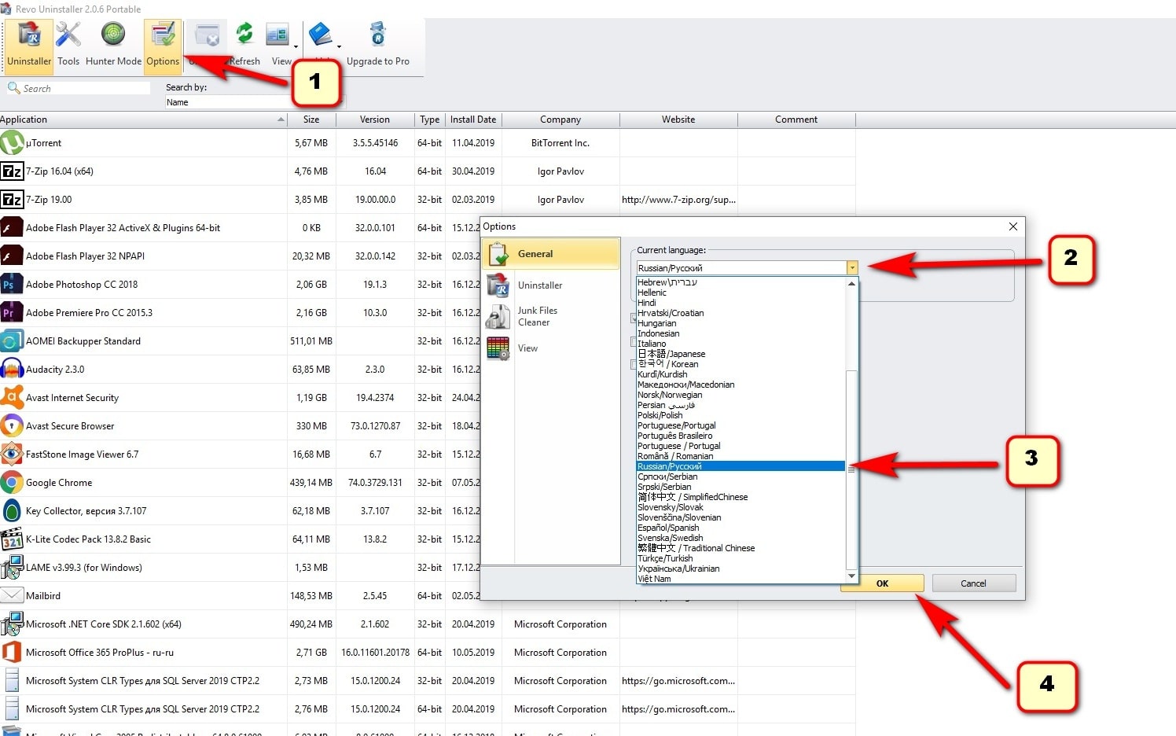This screenshot has height=736, width=1176.
Task: Select the FastStone Image Viewer eye icon
Action: 12,454
